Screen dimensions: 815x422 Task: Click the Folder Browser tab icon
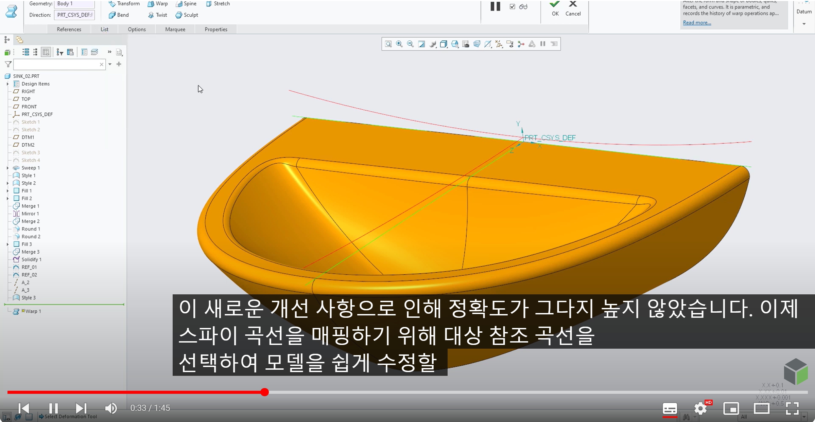click(19, 40)
